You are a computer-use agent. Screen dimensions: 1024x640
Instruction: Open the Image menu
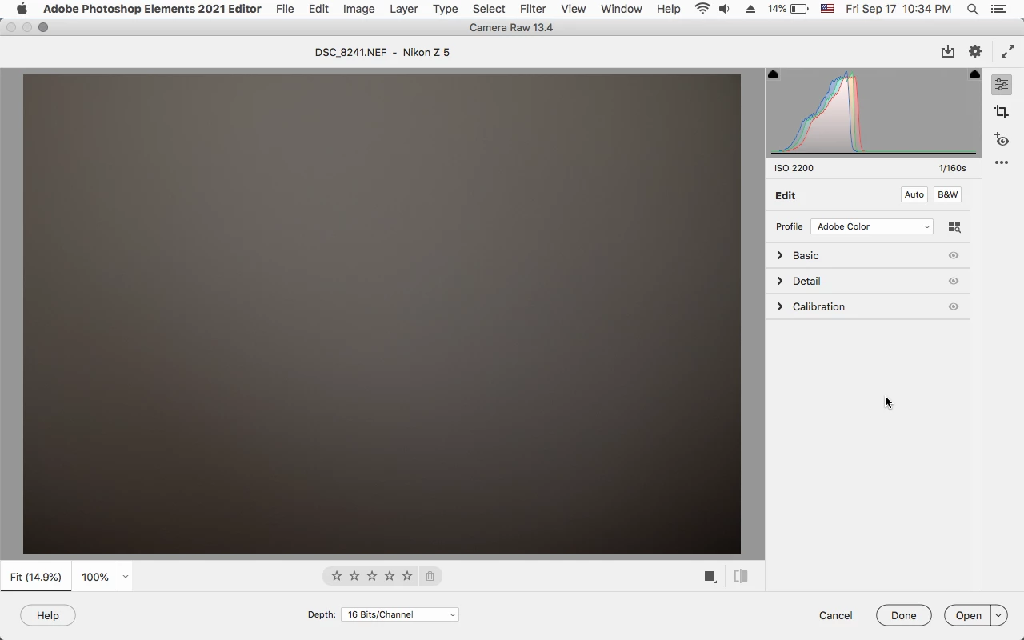click(x=359, y=9)
